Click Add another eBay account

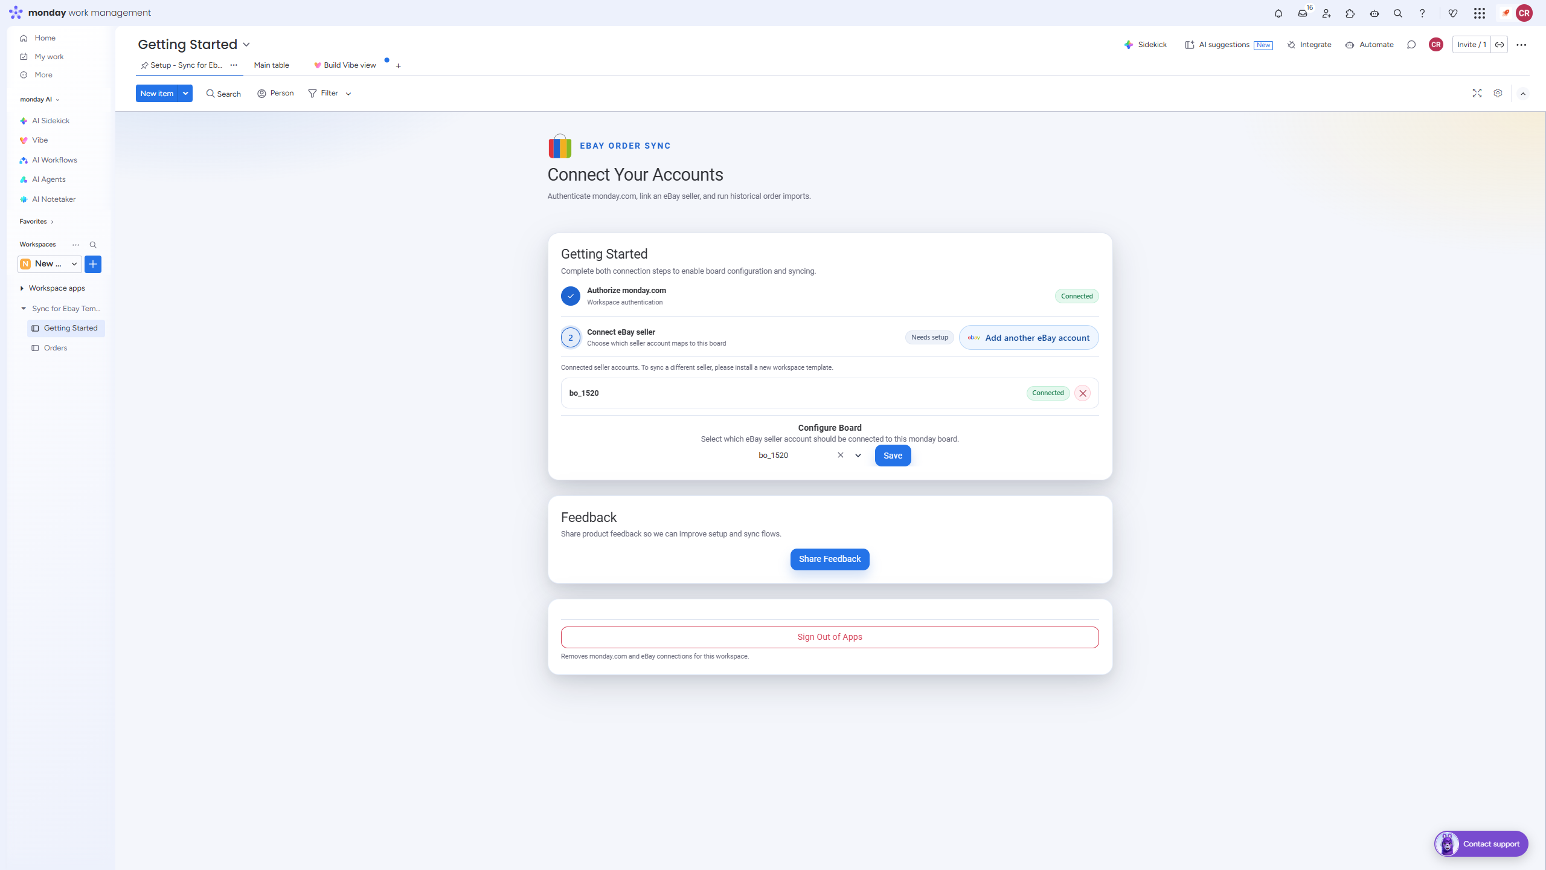pyautogui.click(x=1028, y=338)
